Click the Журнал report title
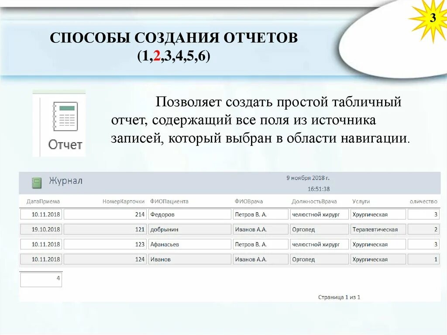 66,181
